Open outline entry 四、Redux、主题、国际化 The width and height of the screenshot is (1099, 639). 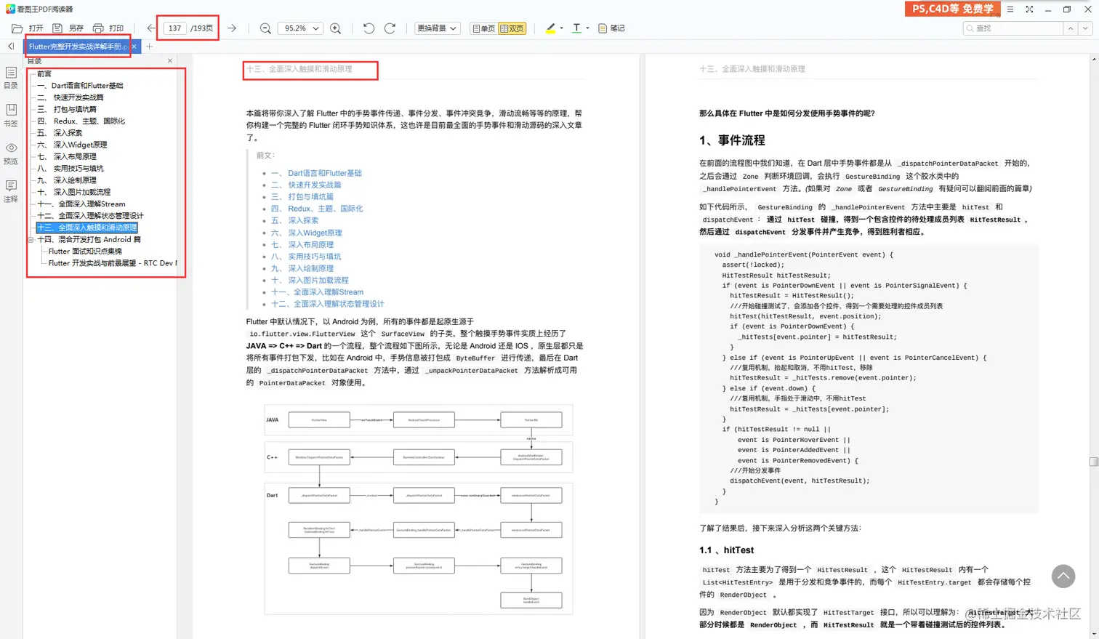tap(81, 121)
